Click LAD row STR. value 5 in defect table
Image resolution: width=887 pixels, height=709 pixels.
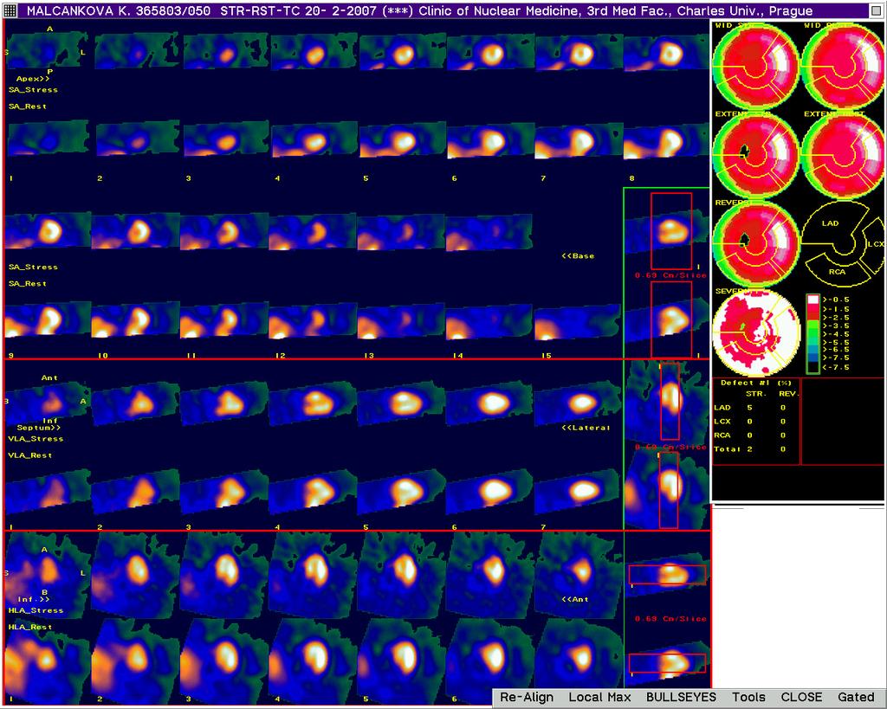[749, 408]
